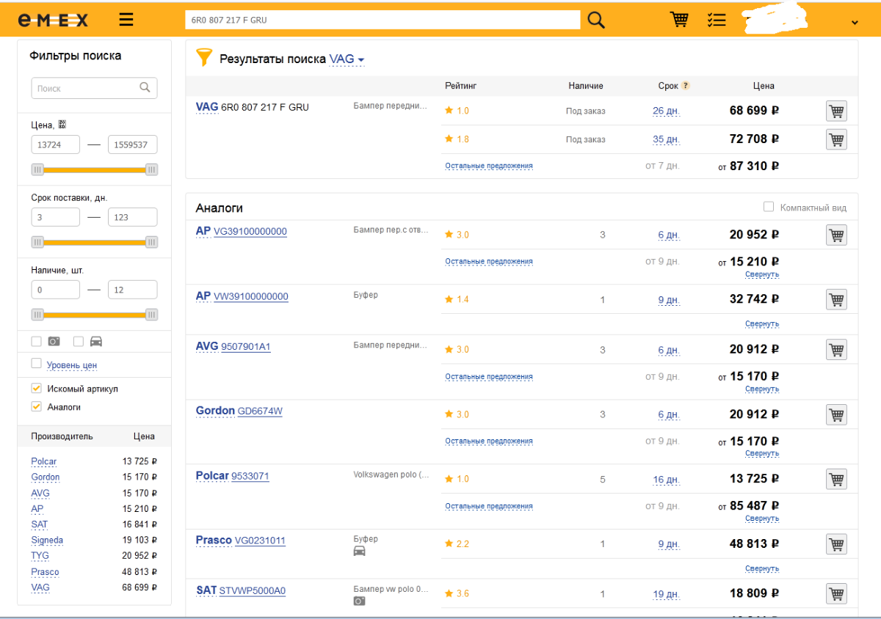Image resolution: width=881 pixels, height=619 pixels.
Task: Open the hamburger menu in header
Action: (x=126, y=20)
